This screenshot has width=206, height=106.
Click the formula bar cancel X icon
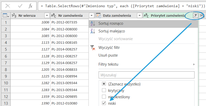click(8, 6)
